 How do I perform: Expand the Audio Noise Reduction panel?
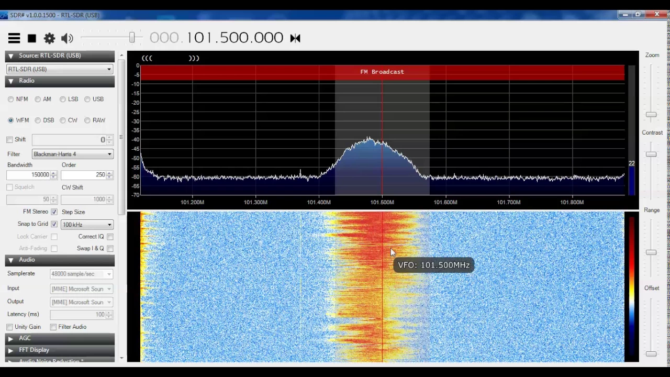click(x=60, y=360)
